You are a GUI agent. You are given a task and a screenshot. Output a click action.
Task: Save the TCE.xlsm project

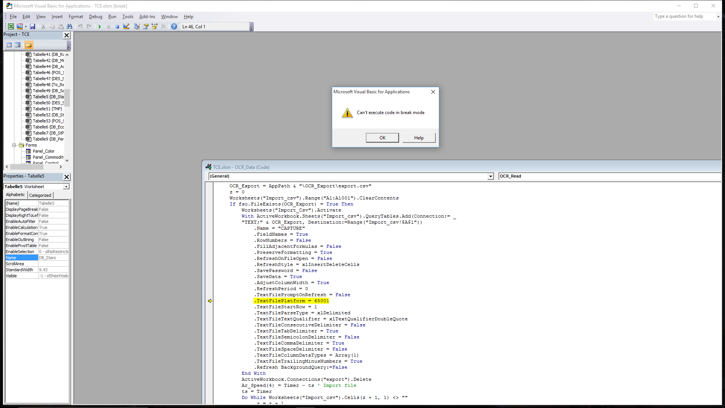tap(32, 26)
